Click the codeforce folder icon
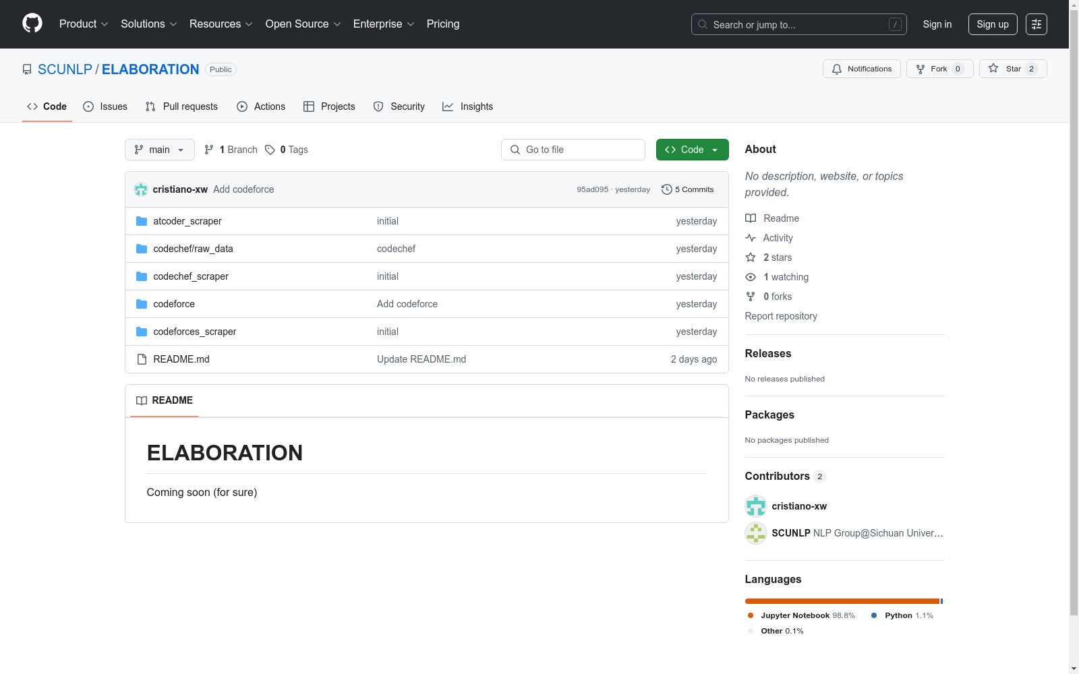The height and width of the screenshot is (674, 1079). [x=142, y=304]
